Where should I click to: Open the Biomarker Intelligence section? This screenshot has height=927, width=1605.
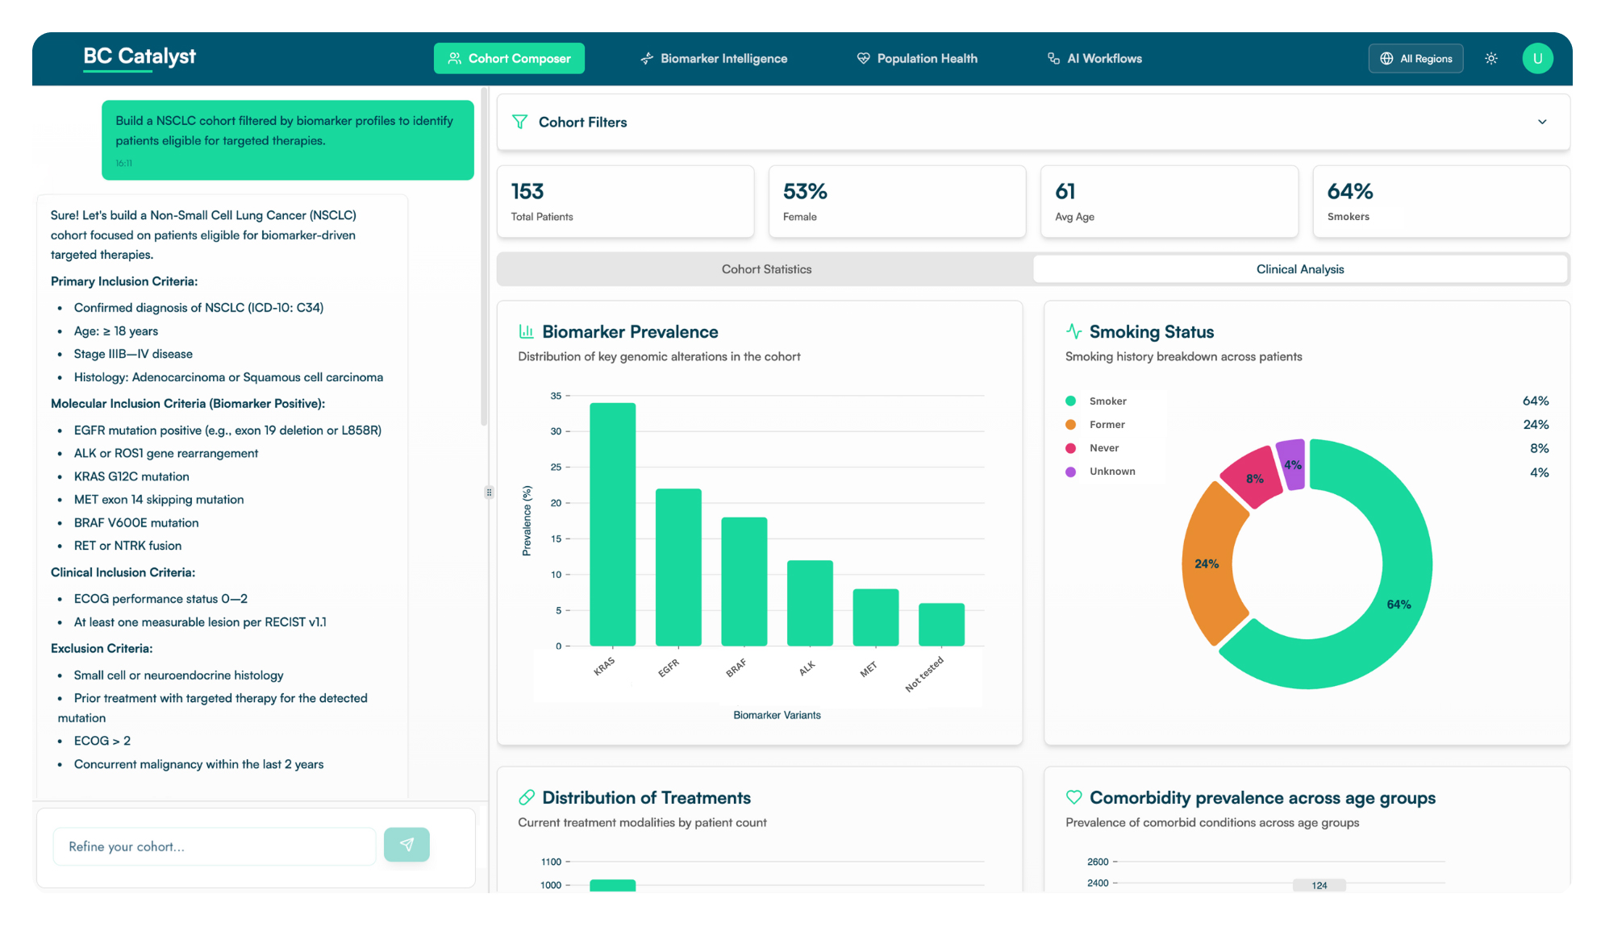point(714,59)
